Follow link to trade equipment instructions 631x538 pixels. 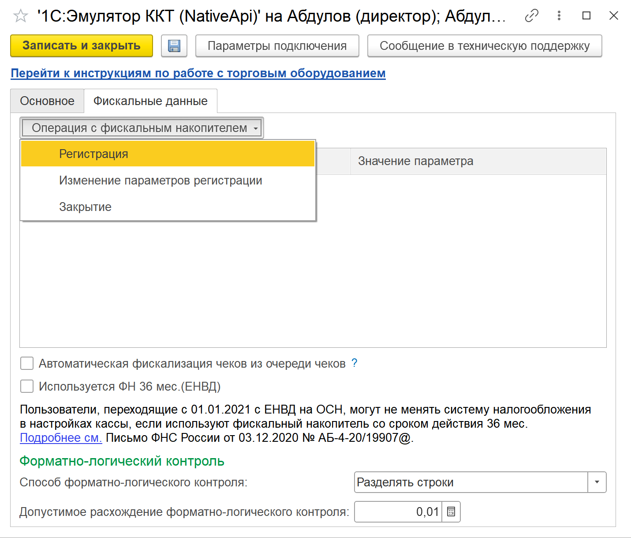pyautogui.click(x=198, y=73)
